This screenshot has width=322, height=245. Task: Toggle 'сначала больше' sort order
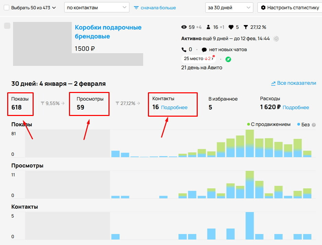click(x=155, y=8)
